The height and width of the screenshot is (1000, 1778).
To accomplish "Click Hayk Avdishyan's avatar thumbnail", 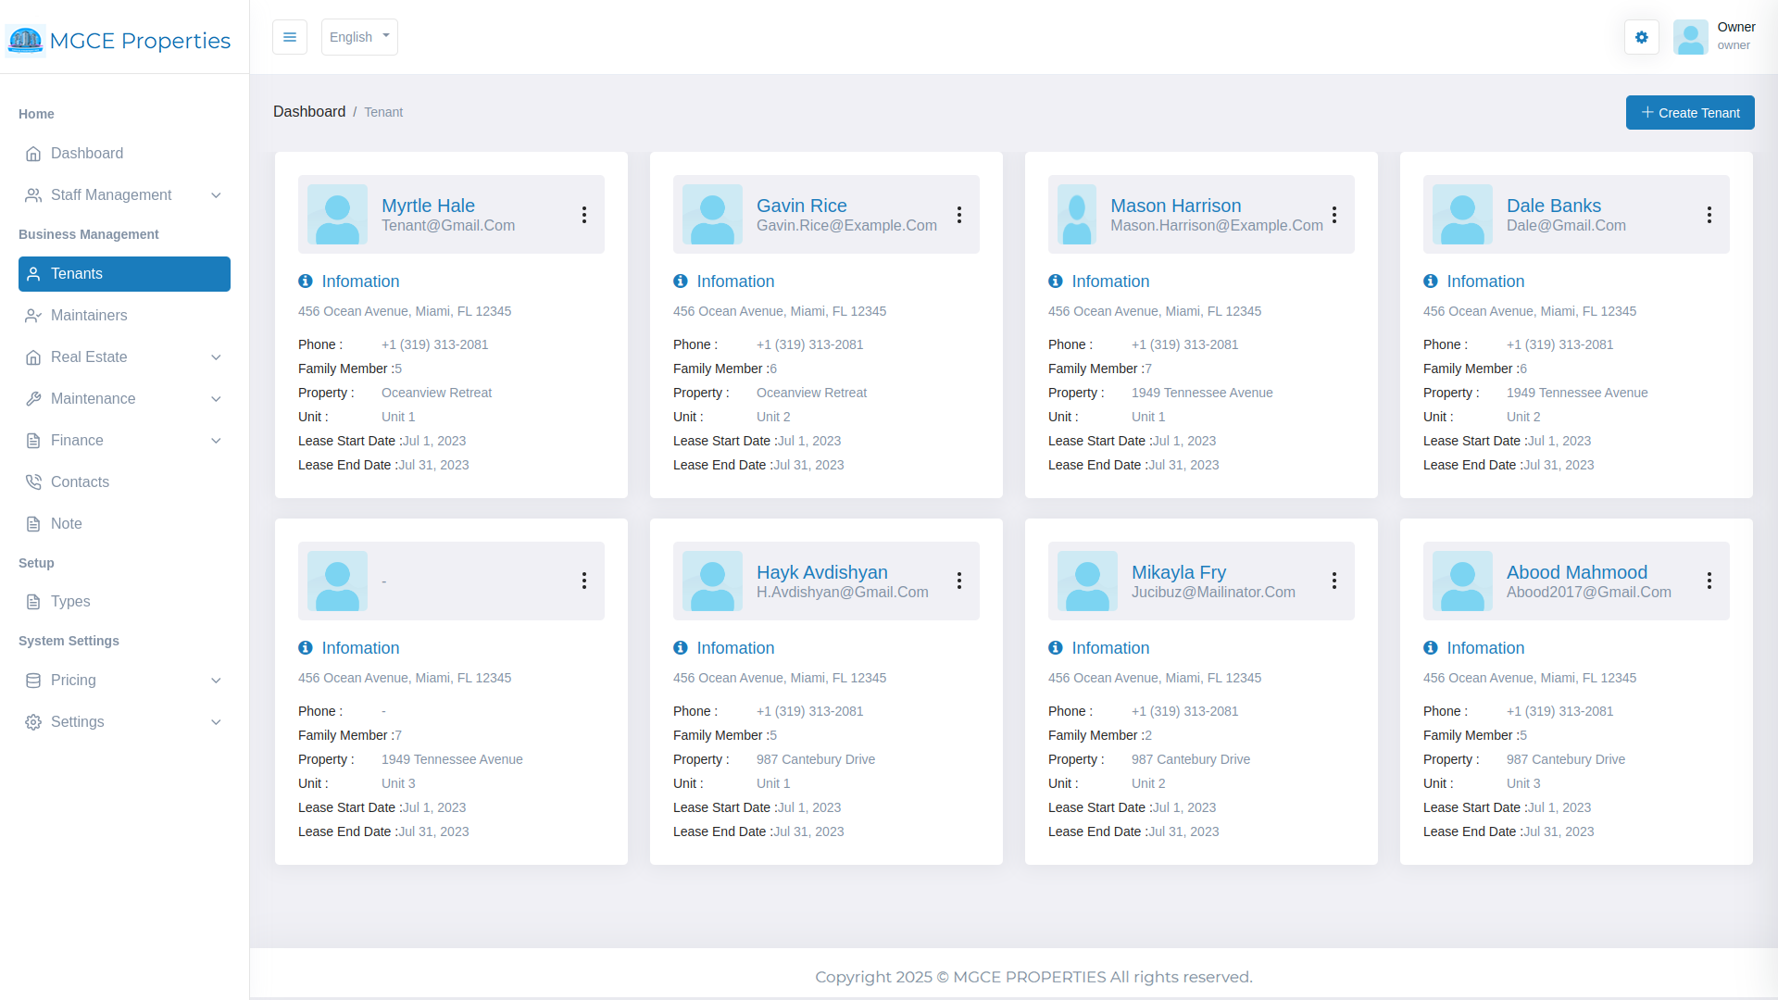I will [x=712, y=581].
